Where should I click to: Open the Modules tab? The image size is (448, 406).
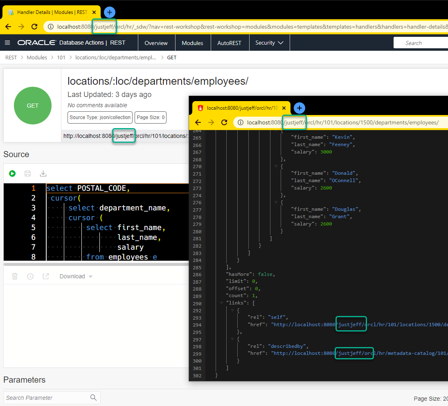coord(192,43)
